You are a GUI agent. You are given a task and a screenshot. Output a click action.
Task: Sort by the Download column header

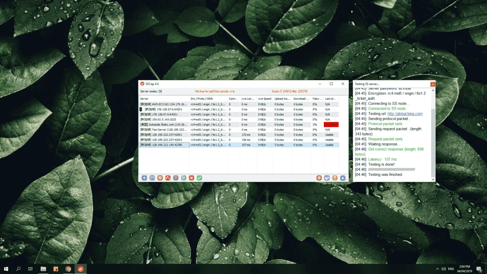coord(302,99)
